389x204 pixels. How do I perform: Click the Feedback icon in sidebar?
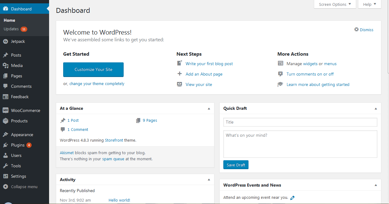click(6, 97)
